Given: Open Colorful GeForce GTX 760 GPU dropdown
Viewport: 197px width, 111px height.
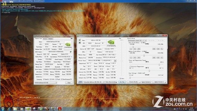Looking at the screenshot, I should 94,82.
